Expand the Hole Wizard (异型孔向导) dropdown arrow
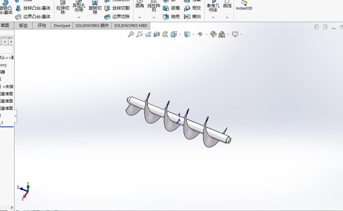The image size is (343, 211). point(79,17)
